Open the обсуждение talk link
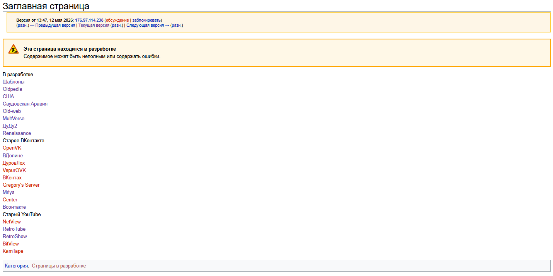 [117, 20]
